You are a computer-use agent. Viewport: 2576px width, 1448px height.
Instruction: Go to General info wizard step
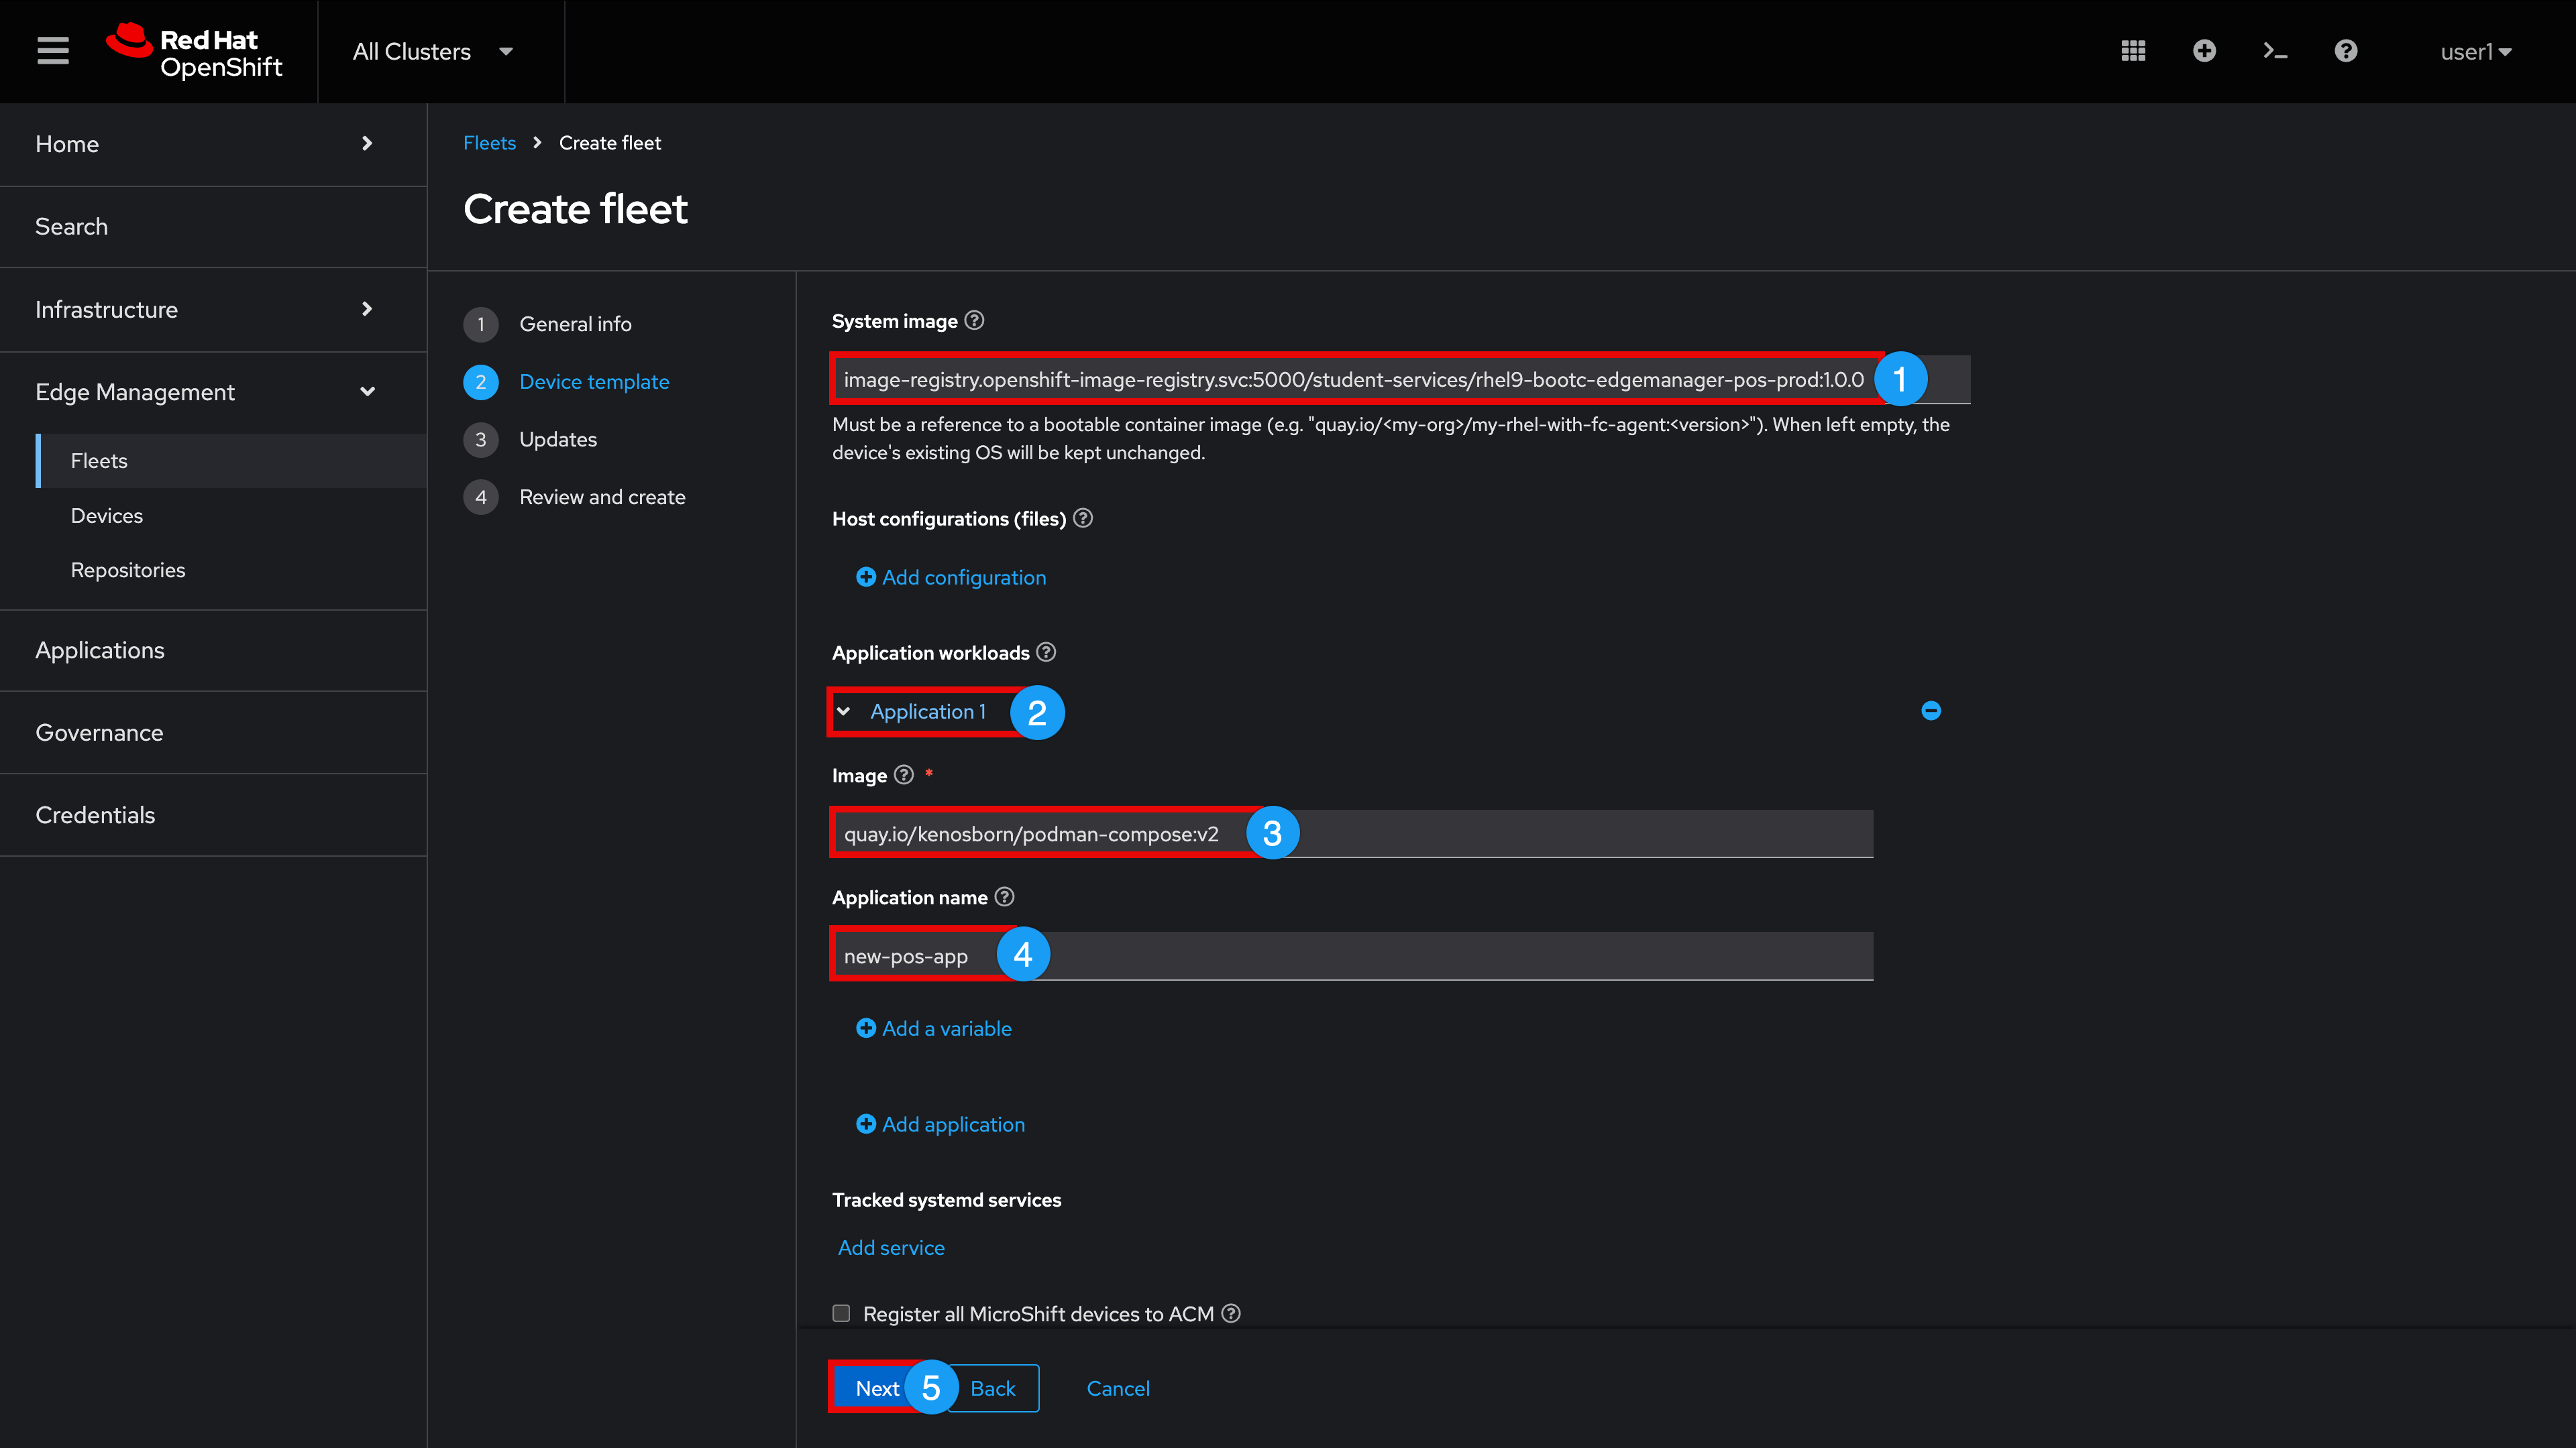coord(548,324)
